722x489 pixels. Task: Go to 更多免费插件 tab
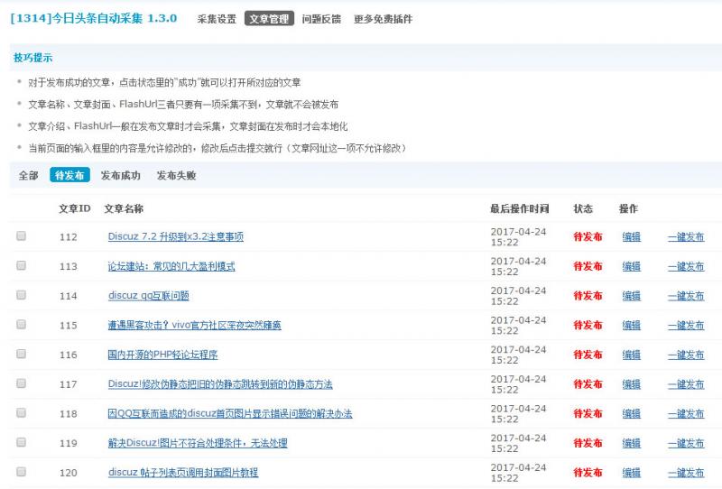(x=383, y=18)
